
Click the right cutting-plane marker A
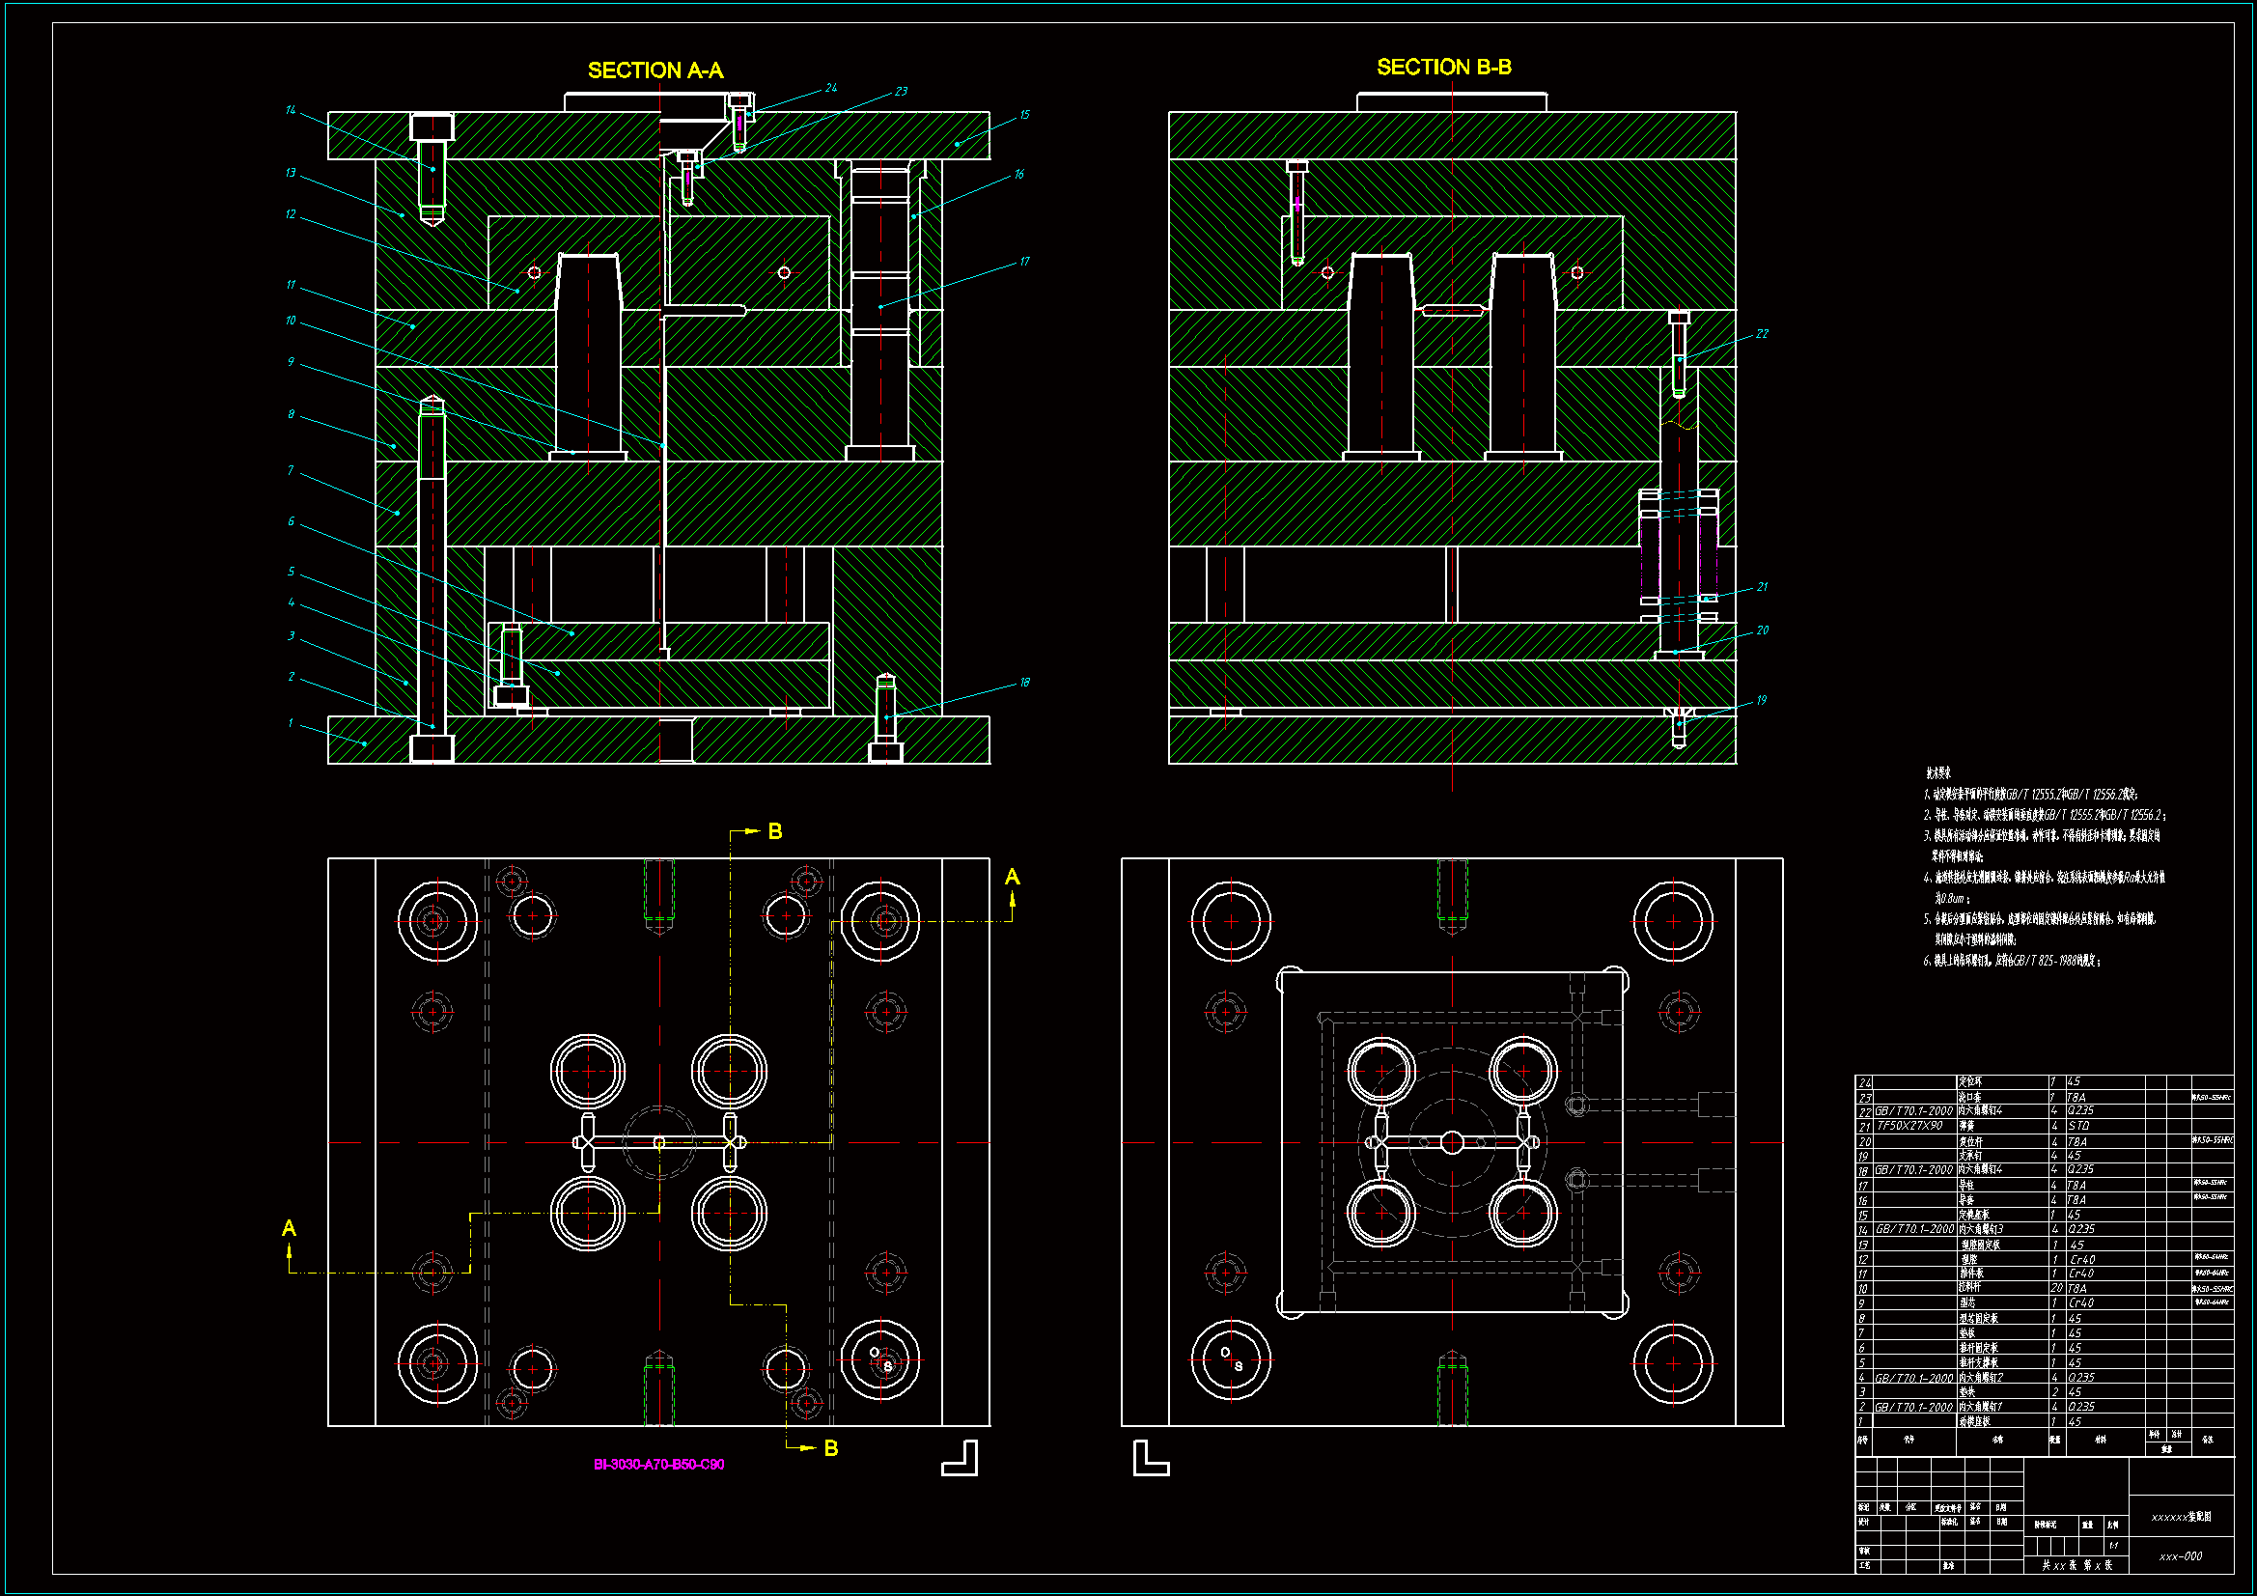[1013, 877]
